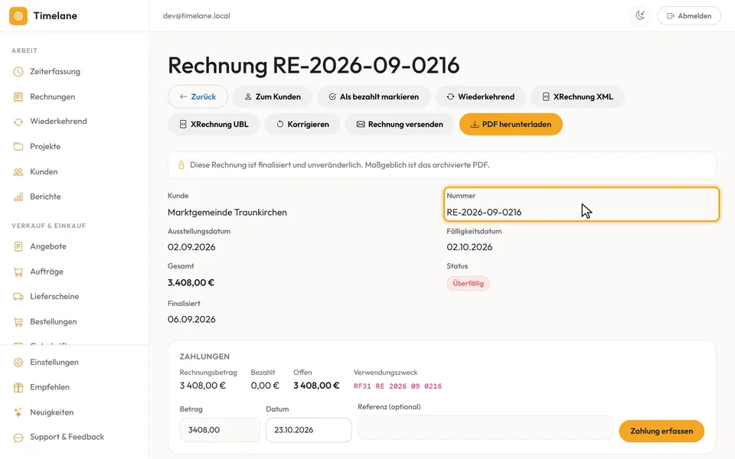Open Einstellungen

(x=54, y=363)
